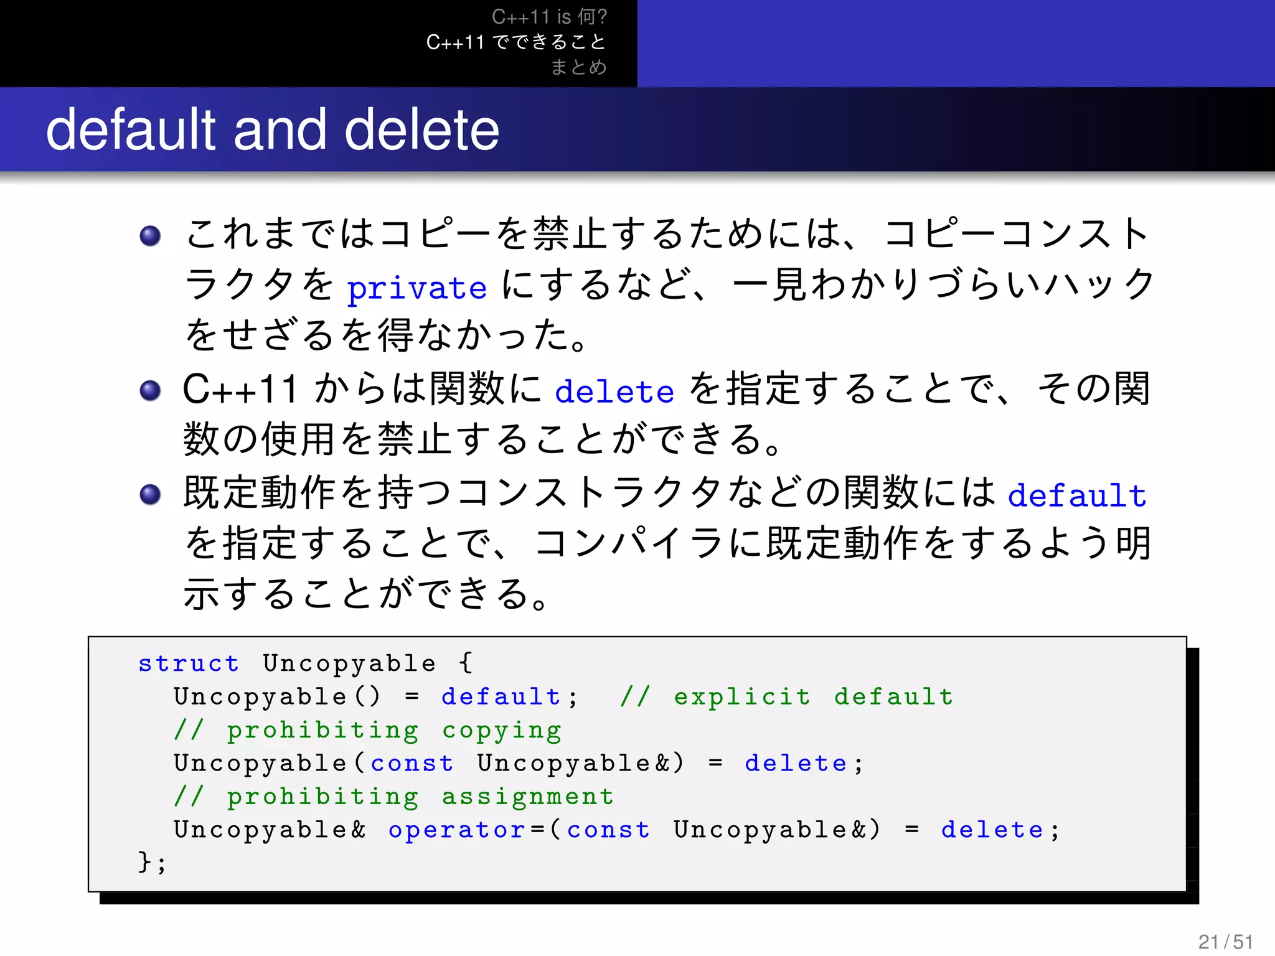Select the comment '// prohibiting copying'

[368, 731]
